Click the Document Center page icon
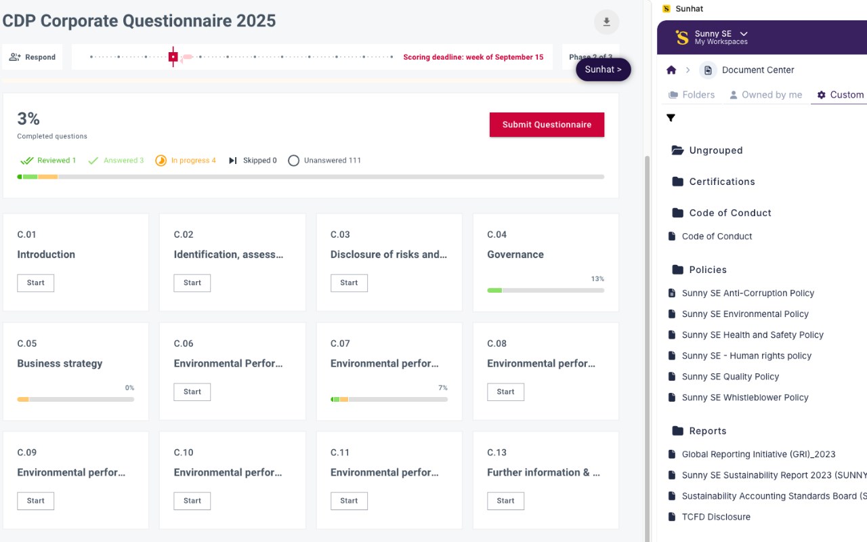Screen dimensions: 867x542 tap(708, 70)
